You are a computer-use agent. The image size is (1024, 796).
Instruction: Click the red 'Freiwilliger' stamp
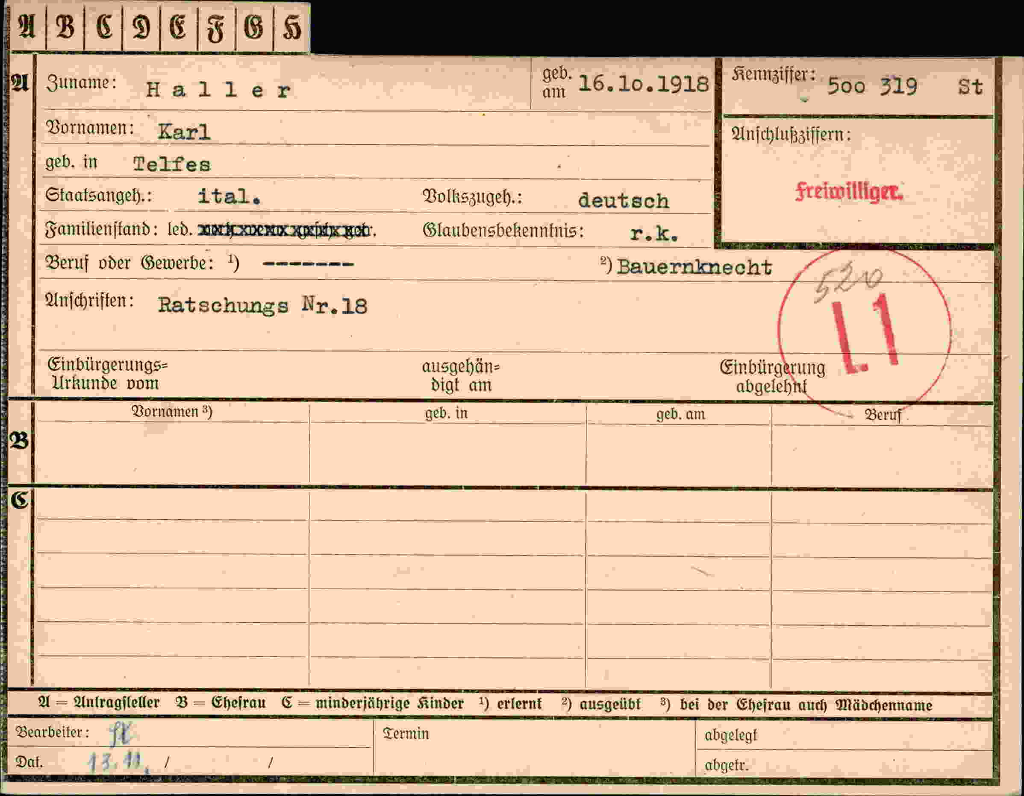point(849,191)
